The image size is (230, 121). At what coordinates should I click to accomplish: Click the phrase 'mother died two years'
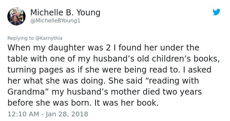click(x=156, y=92)
